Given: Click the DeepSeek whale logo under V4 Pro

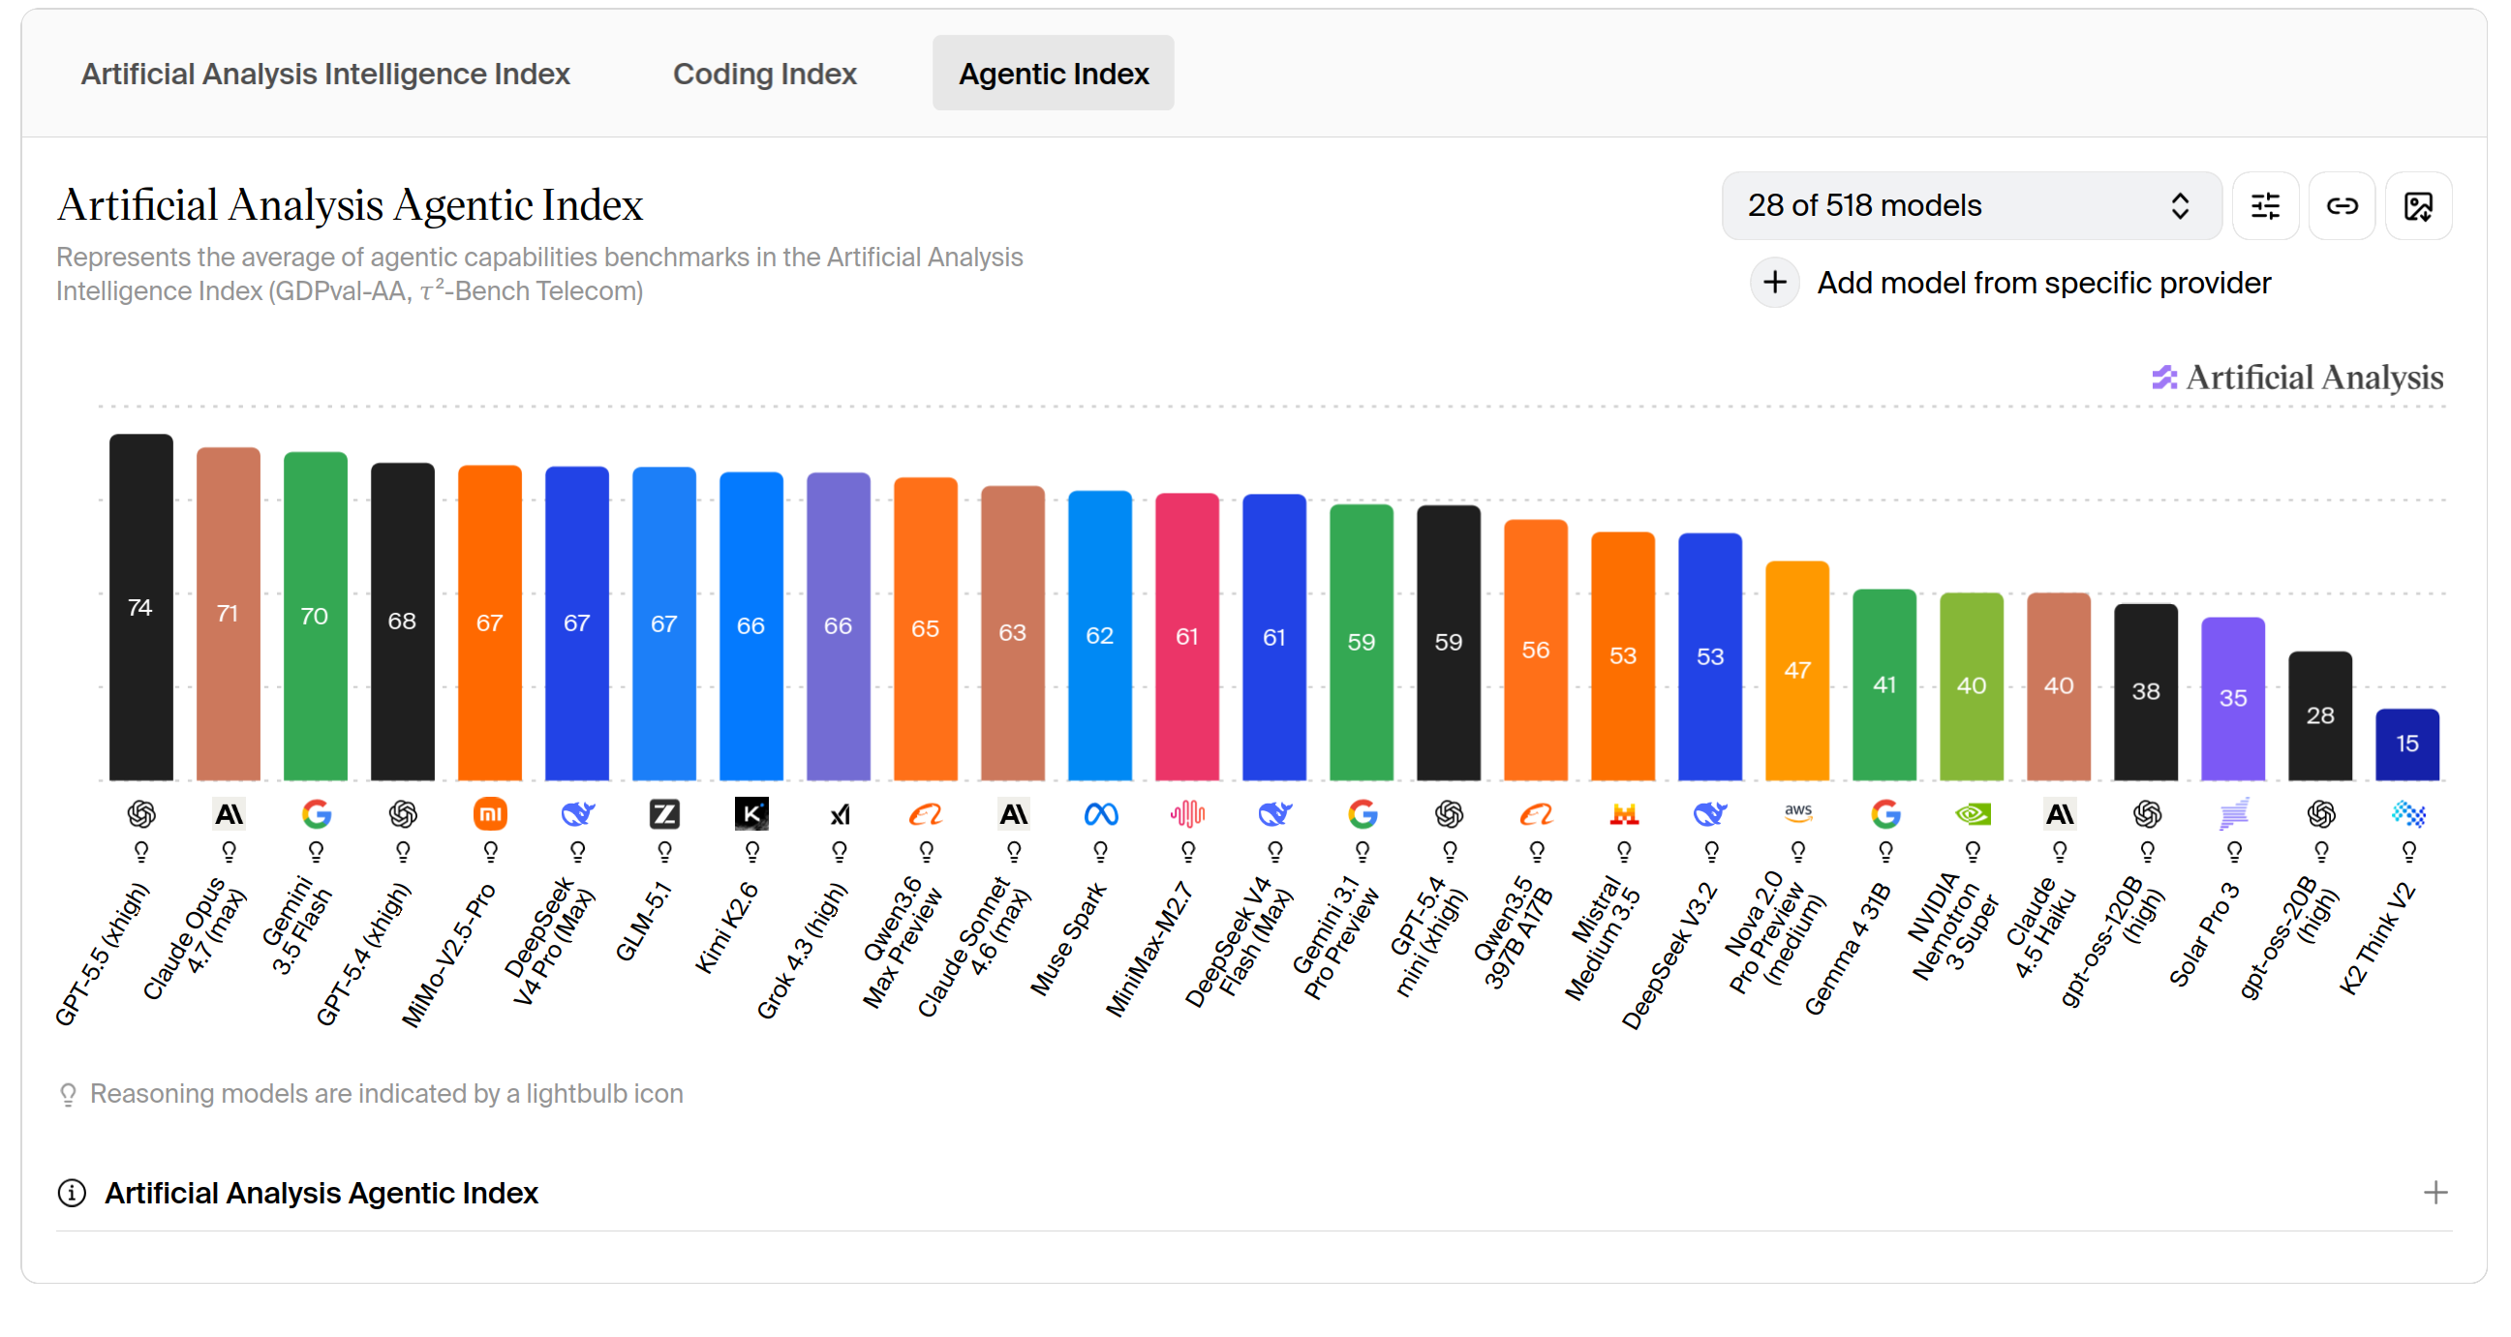Looking at the screenshot, I should [577, 813].
